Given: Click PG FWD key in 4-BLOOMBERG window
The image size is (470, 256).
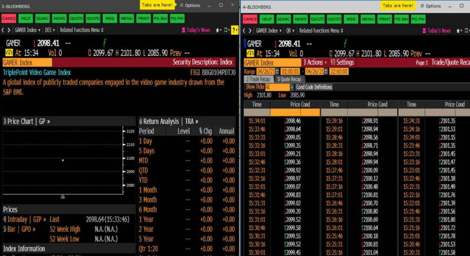Looking at the screenshot, I should coord(419,19).
